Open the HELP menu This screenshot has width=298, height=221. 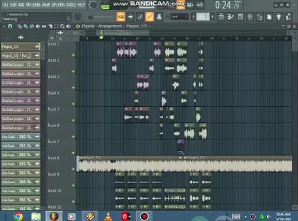click(x=81, y=5)
